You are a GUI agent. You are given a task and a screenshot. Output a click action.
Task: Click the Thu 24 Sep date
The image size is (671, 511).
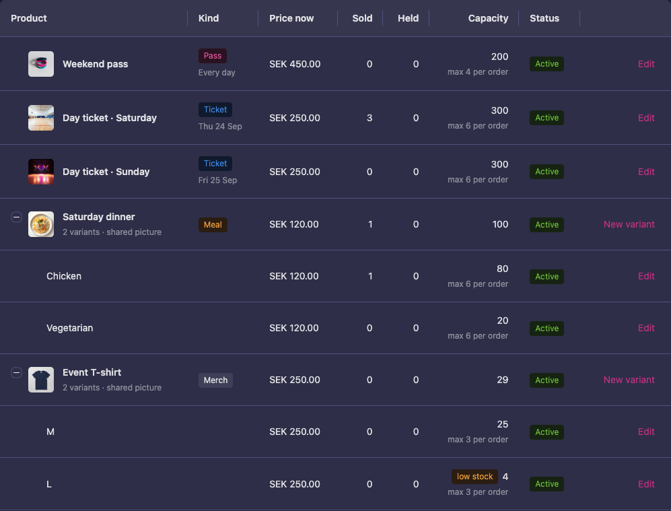tap(220, 127)
